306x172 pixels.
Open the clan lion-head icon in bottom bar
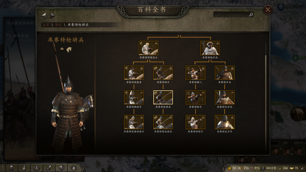[x=61, y=168]
